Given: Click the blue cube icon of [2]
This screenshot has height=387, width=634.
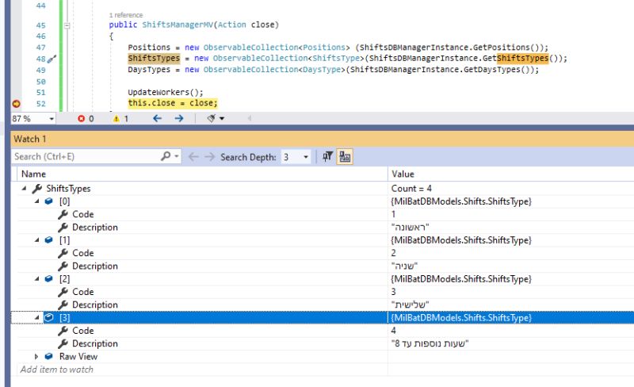Looking at the screenshot, I should (x=49, y=279).
